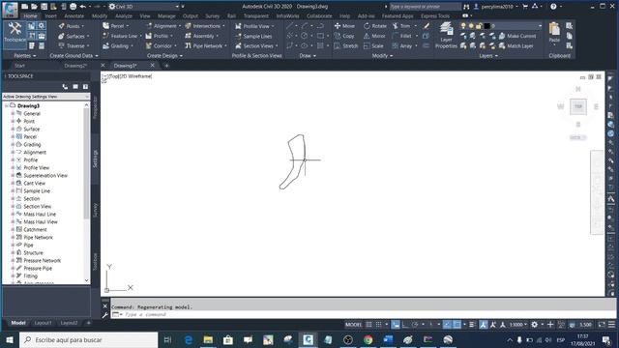Toggle snap mode in status bar
The width and height of the screenshot is (619, 348).
378,325
